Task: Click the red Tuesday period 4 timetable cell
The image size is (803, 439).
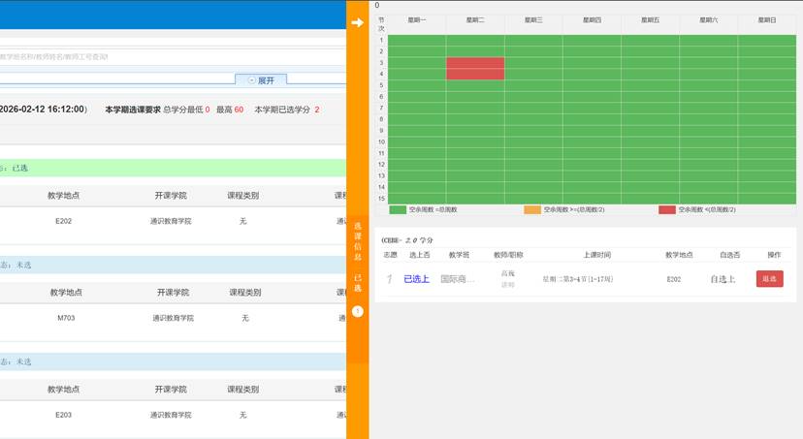Action: pos(475,74)
